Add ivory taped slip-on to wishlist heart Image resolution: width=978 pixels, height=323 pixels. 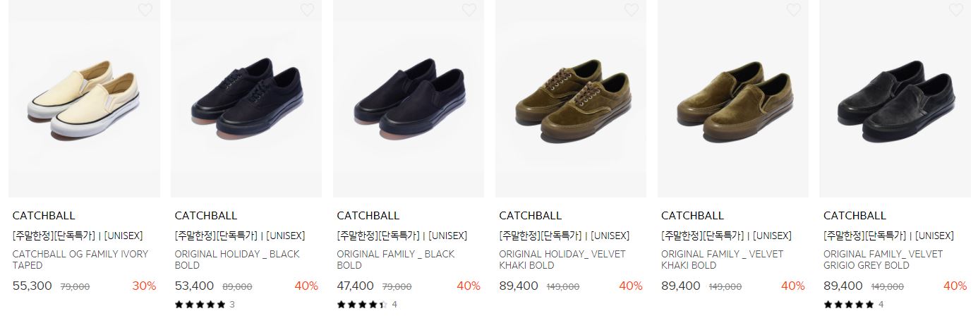click(145, 10)
